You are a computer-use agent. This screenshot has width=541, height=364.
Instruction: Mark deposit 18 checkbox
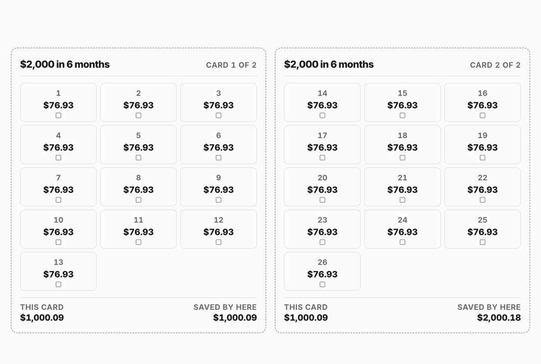click(x=403, y=158)
